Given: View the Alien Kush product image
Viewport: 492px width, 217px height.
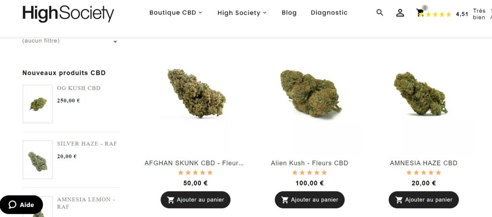Looking at the screenshot, I should [310, 94].
